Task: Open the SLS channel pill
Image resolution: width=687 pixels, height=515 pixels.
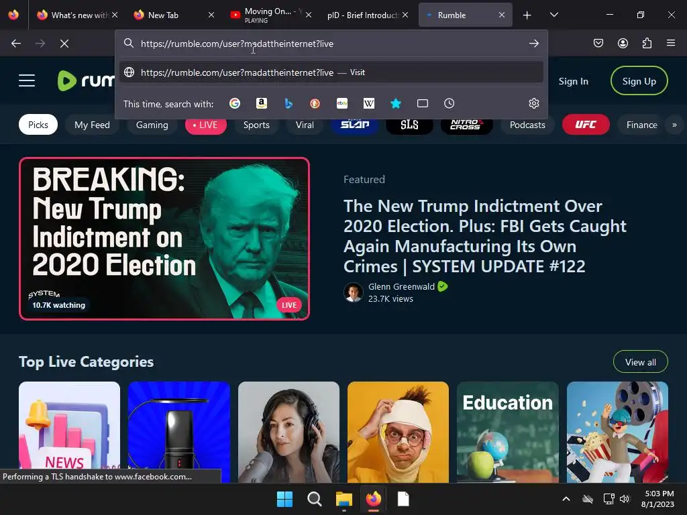Action: [409, 125]
